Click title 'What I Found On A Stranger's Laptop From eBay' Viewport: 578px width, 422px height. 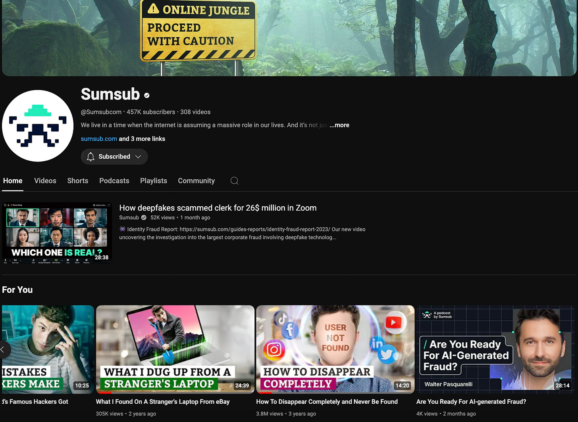click(x=163, y=402)
